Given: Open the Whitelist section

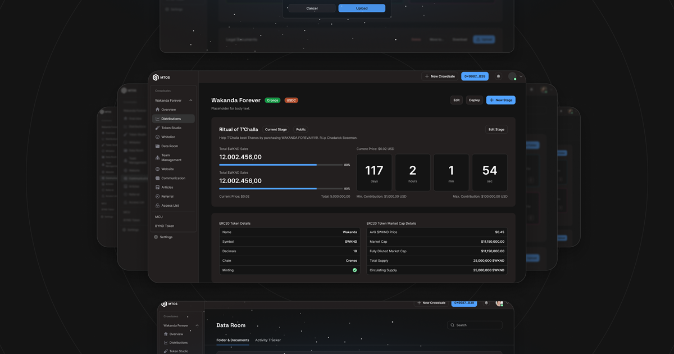Looking at the screenshot, I should click(168, 137).
